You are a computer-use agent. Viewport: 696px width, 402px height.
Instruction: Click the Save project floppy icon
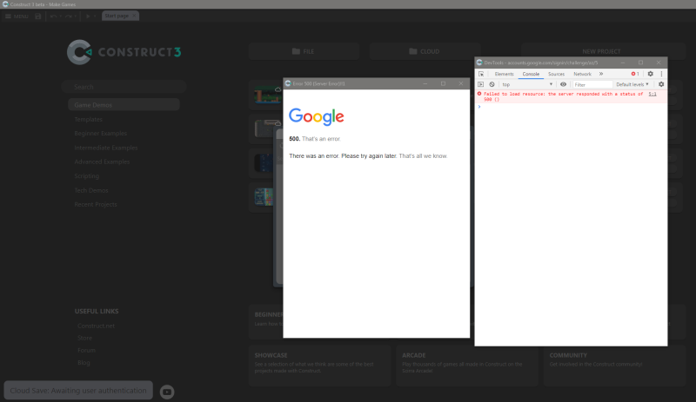point(38,16)
